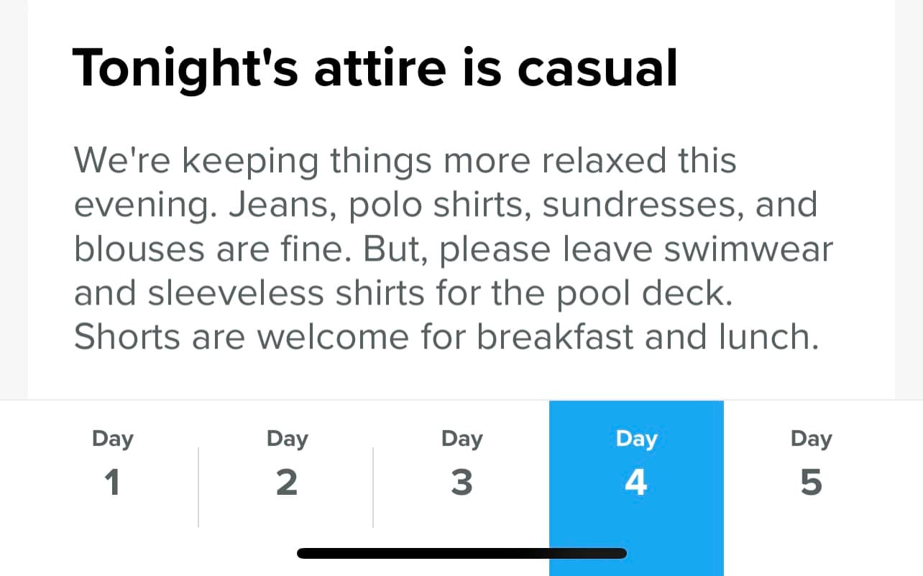Tap the number 3 in day selector
This screenshot has height=576, width=923.
click(x=461, y=483)
